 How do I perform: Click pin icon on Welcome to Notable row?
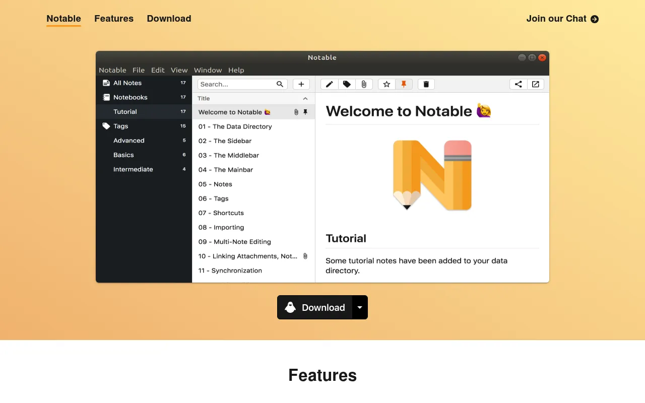305,112
